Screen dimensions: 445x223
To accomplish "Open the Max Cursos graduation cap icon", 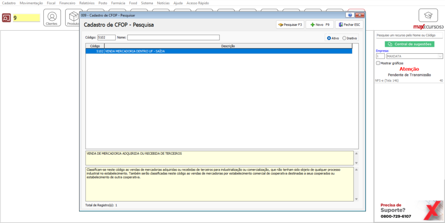I will [428, 16].
